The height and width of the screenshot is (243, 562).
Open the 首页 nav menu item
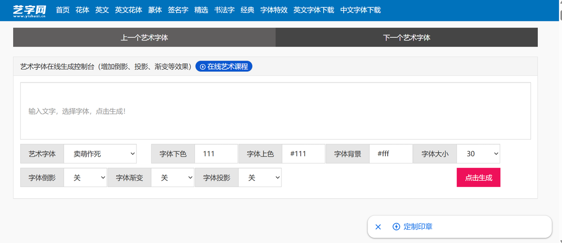[63, 10]
